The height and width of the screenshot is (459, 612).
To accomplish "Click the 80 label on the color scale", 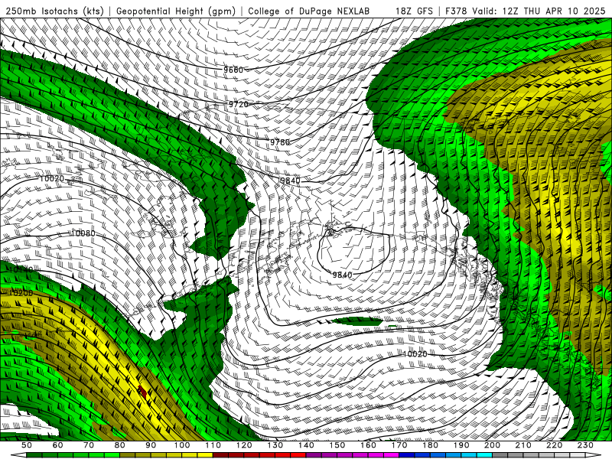I will pyautogui.click(x=120, y=445).
